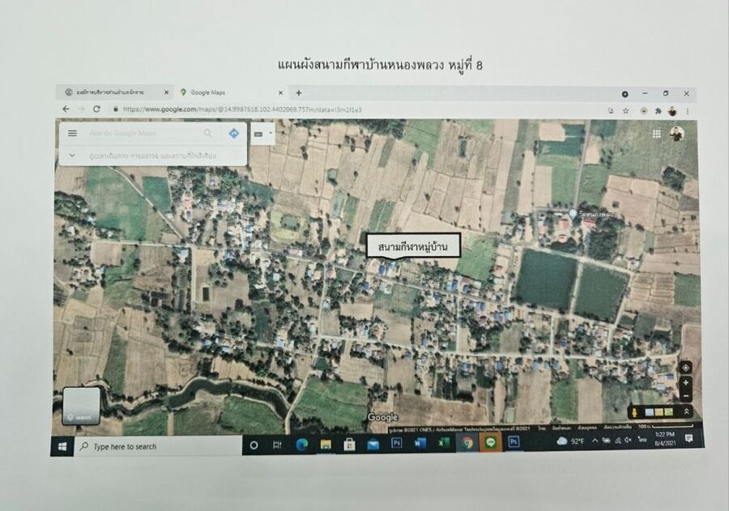Expand the travel and nearby places panel

click(x=72, y=155)
